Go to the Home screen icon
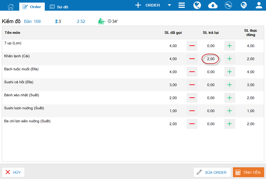Screen dimensions: 266x179 [10, 7]
